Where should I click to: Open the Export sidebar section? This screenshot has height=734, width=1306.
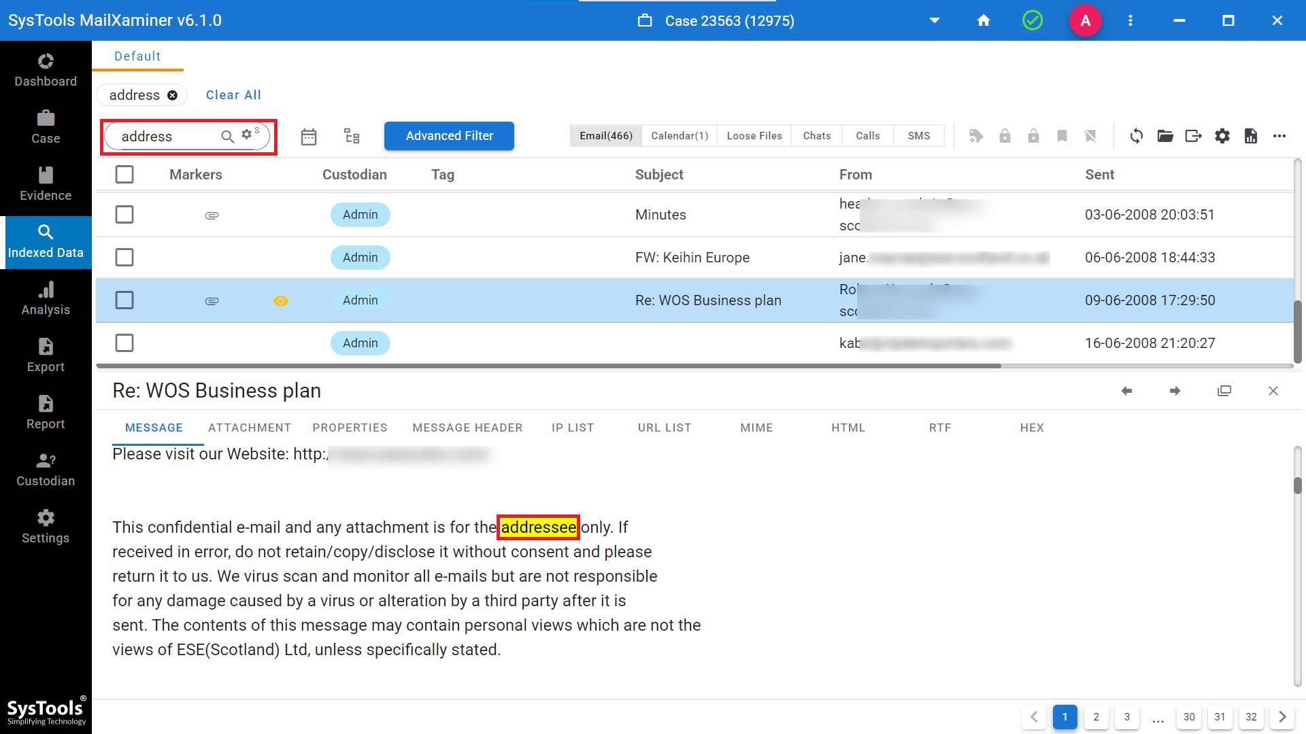[46, 355]
